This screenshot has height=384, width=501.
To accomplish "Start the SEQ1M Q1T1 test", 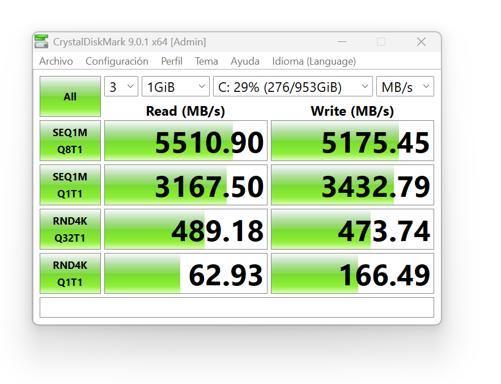I will (x=70, y=185).
